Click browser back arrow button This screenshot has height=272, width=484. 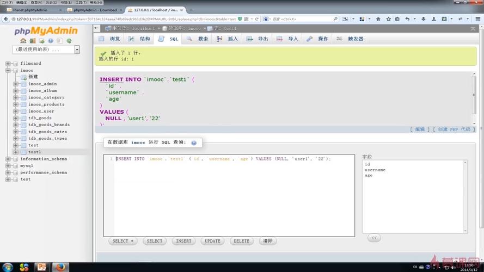pos(6,19)
